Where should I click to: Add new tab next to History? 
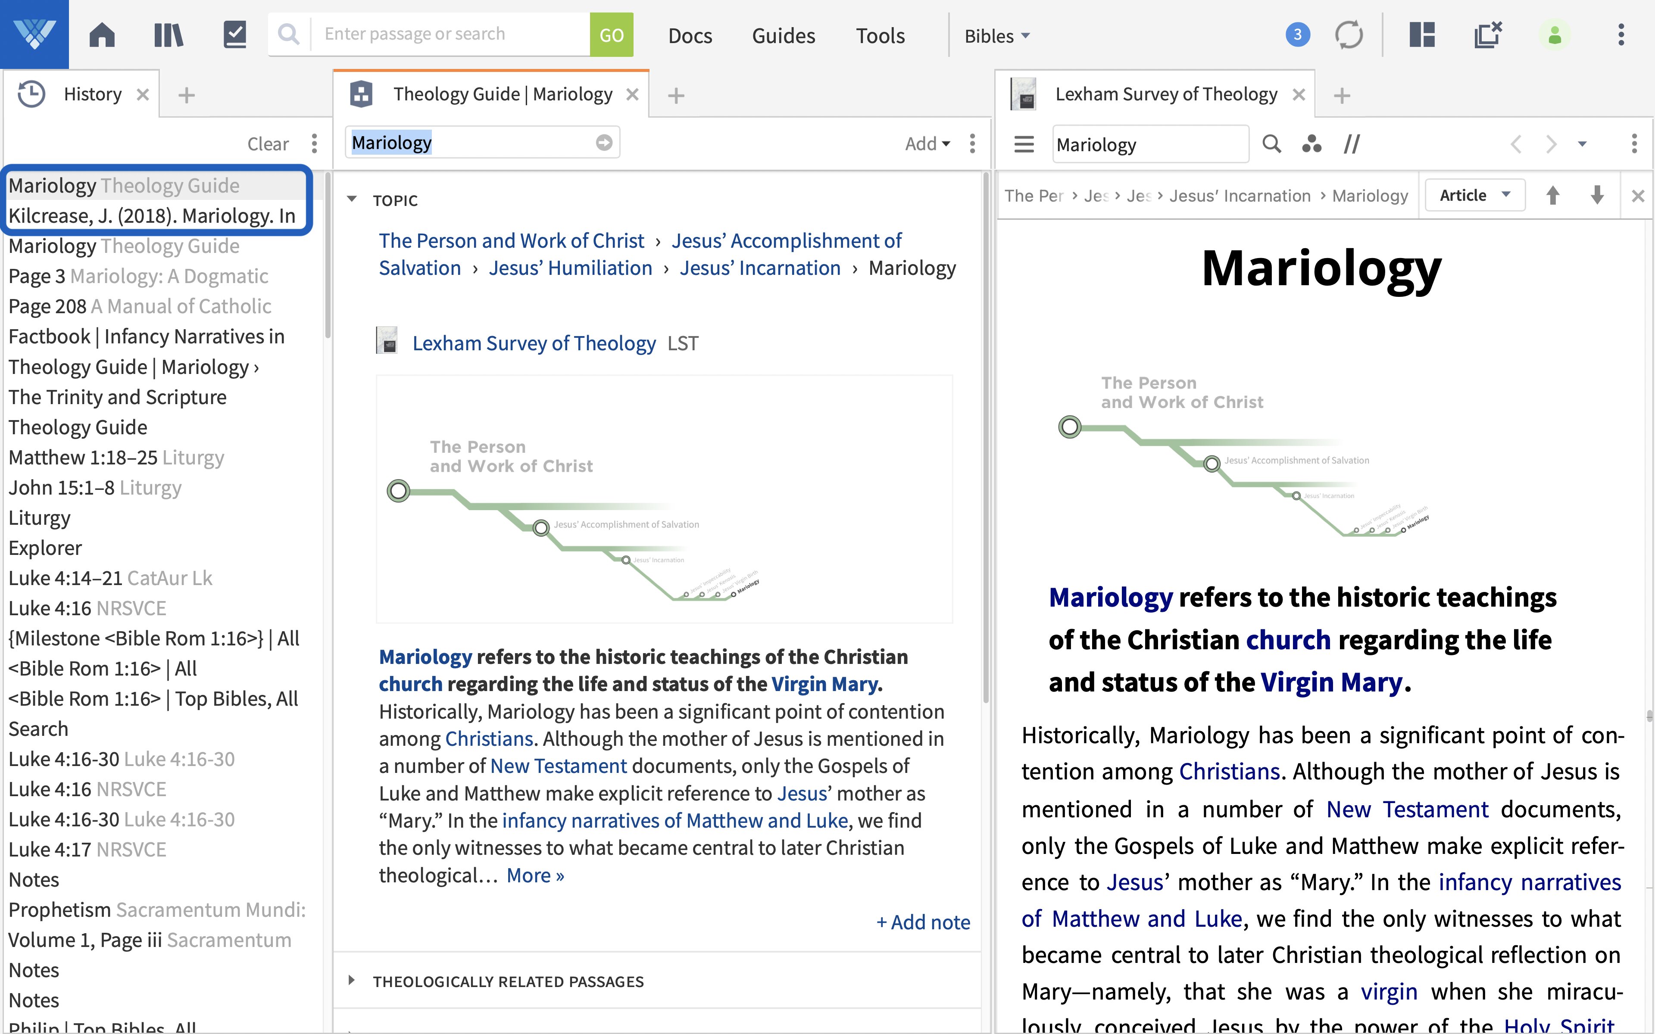pos(186,95)
